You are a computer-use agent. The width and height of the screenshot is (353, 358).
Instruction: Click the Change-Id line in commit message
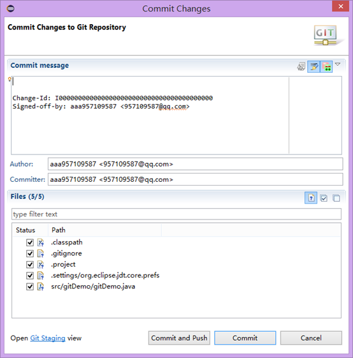pos(112,98)
